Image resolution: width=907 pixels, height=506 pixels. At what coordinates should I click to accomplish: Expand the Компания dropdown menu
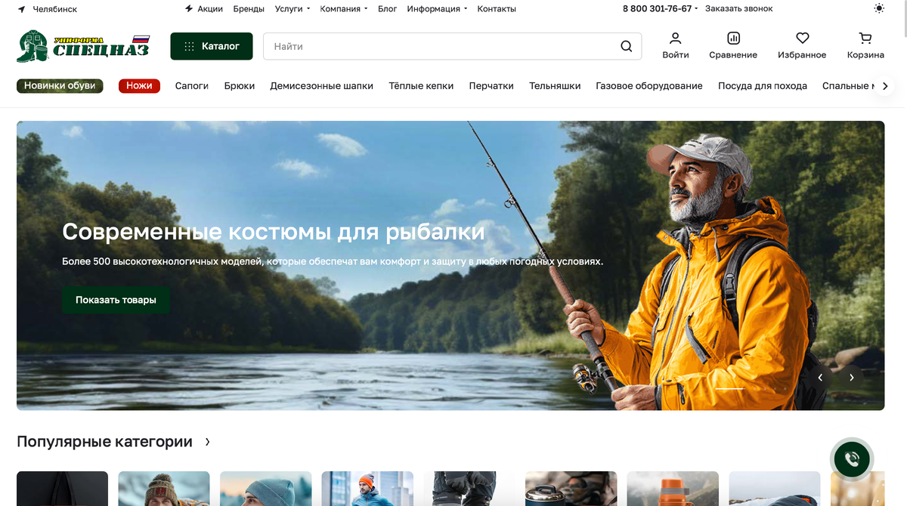(x=343, y=9)
